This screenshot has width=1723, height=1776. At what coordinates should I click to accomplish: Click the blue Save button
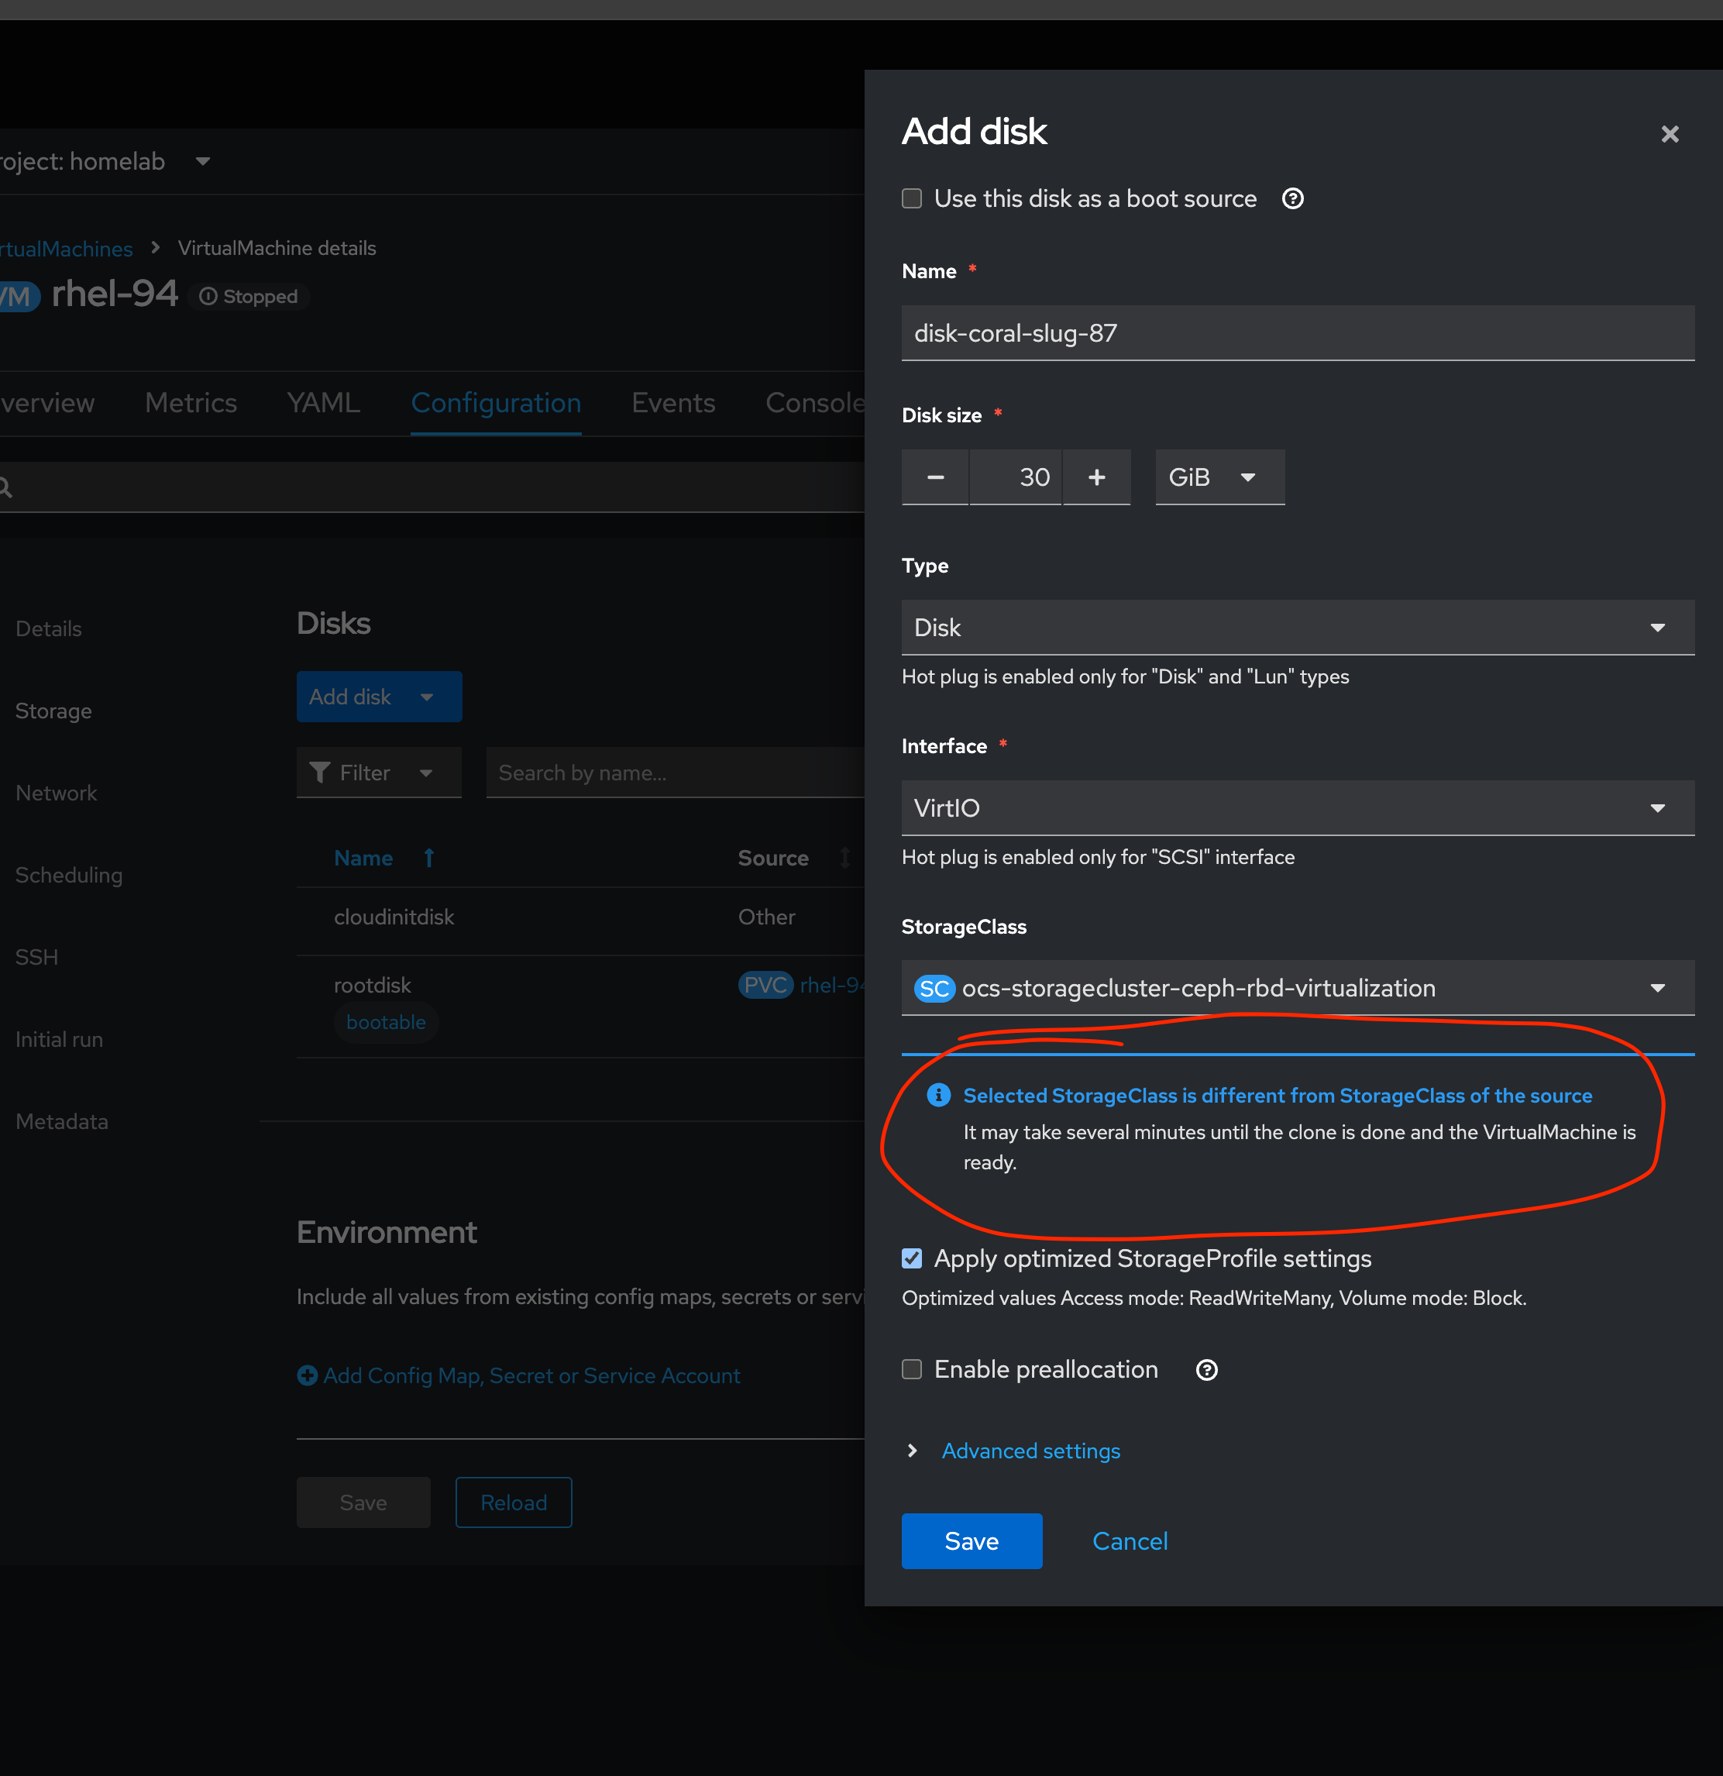tap(971, 1540)
